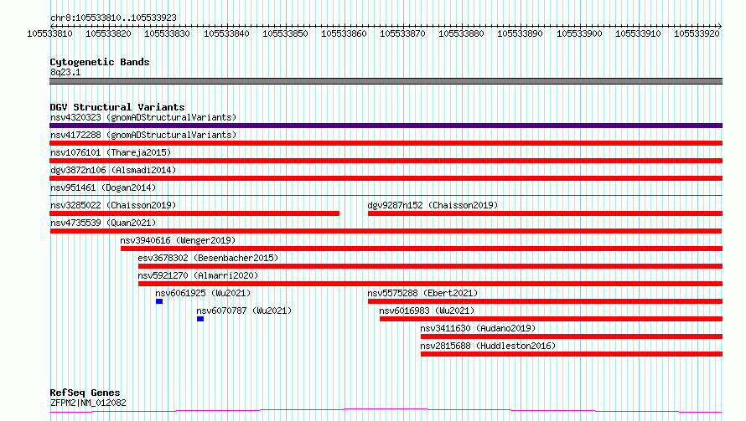Viewport: 746px width, 421px height.
Task: Click the RefSeq Genes track title
Action: click(85, 393)
